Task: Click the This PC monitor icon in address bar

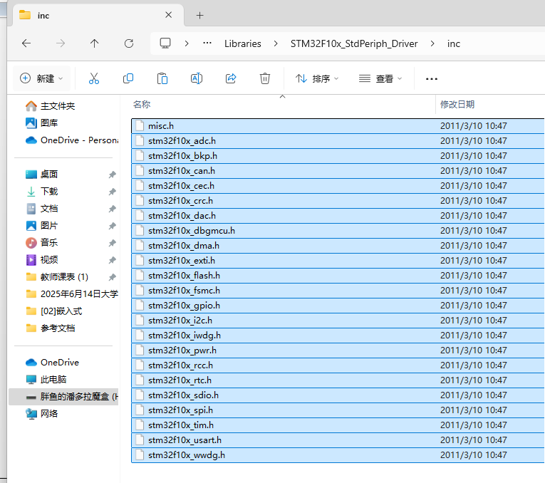Action: coord(165,43)
